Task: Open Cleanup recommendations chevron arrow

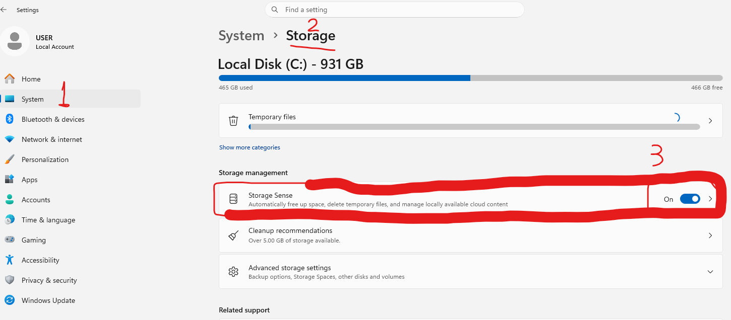Action: click(x=710, y=235)
